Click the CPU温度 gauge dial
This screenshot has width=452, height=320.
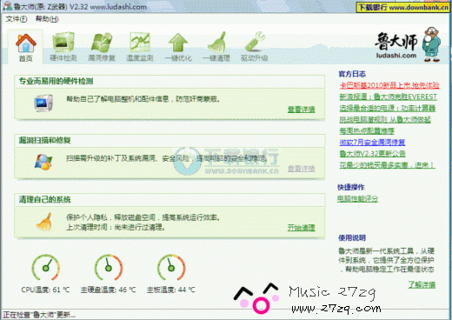click(x=46, y=268)
